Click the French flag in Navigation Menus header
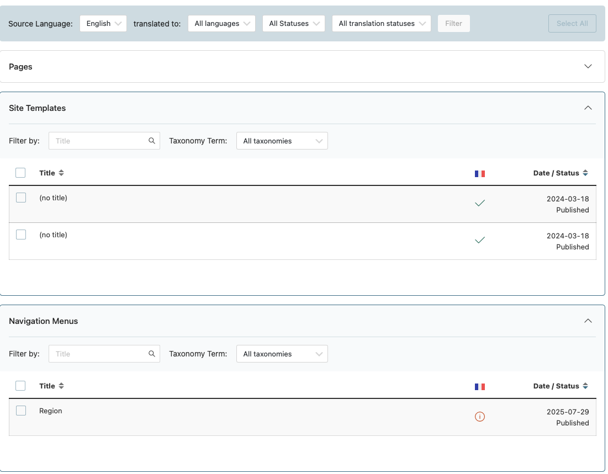This screenshot has width=608, height=474. point(479,386)
